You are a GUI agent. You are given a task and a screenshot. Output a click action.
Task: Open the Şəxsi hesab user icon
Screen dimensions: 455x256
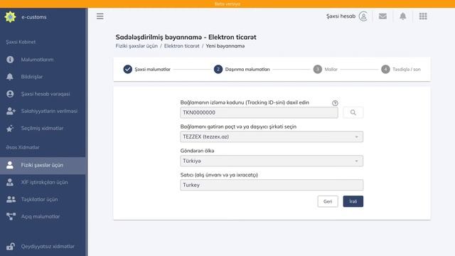[363, 16]
